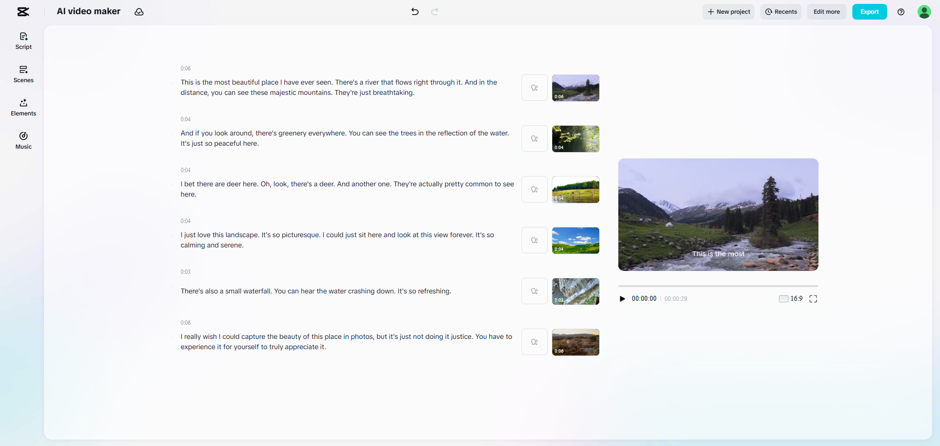Open the Script panel
This screenshot has width=940, height=446.
point(23,41)
